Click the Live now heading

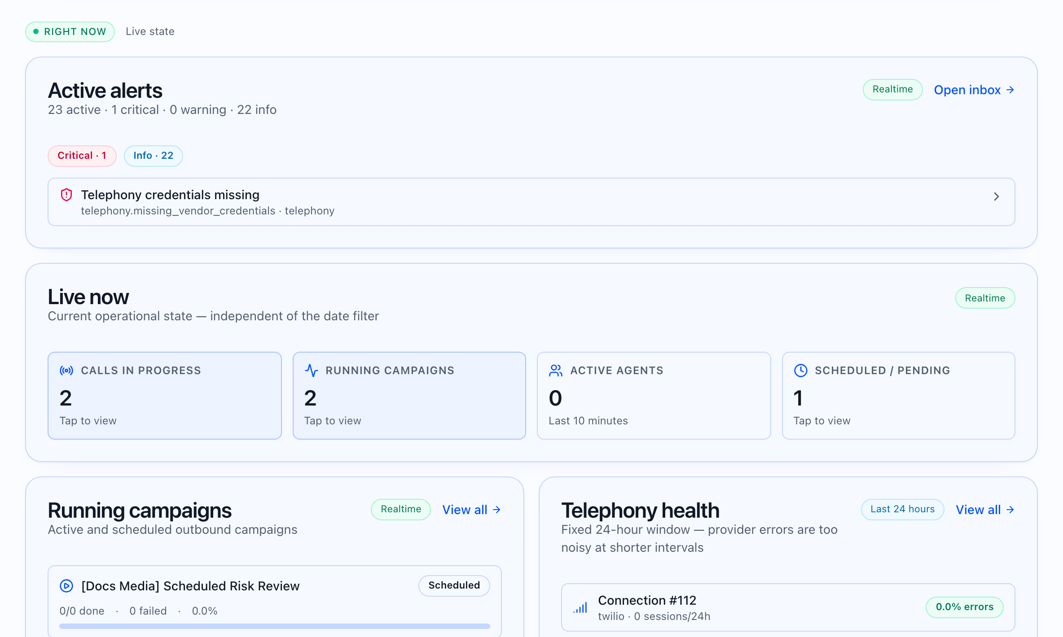pos(88,297)
